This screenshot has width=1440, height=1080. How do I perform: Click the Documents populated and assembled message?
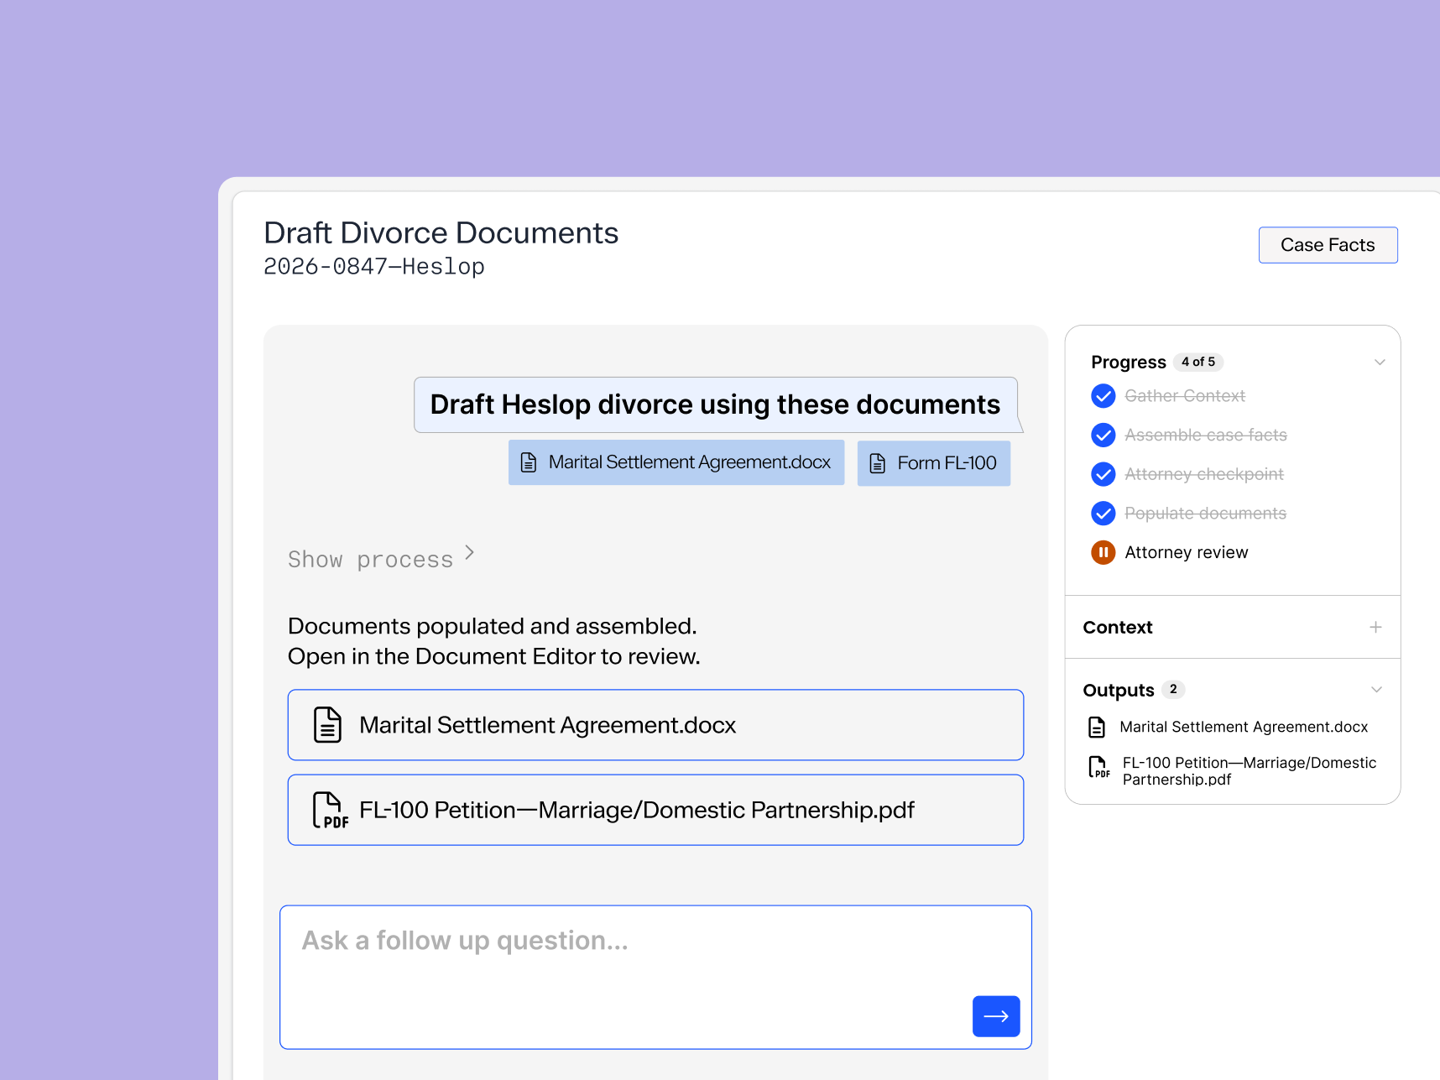(x=494, y=641)
